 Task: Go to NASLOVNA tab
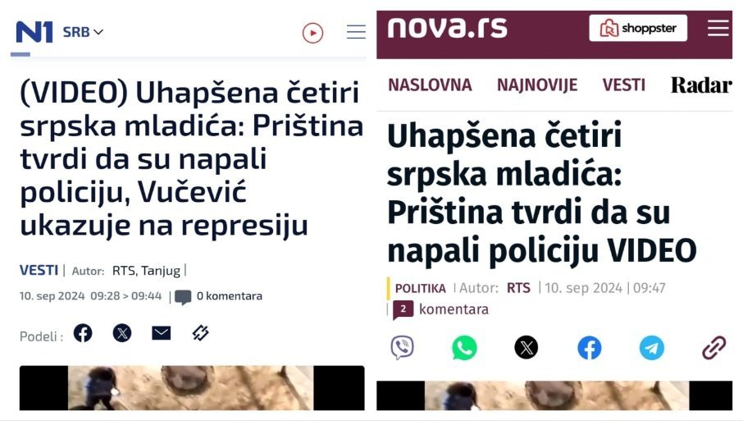pos(430,85)
